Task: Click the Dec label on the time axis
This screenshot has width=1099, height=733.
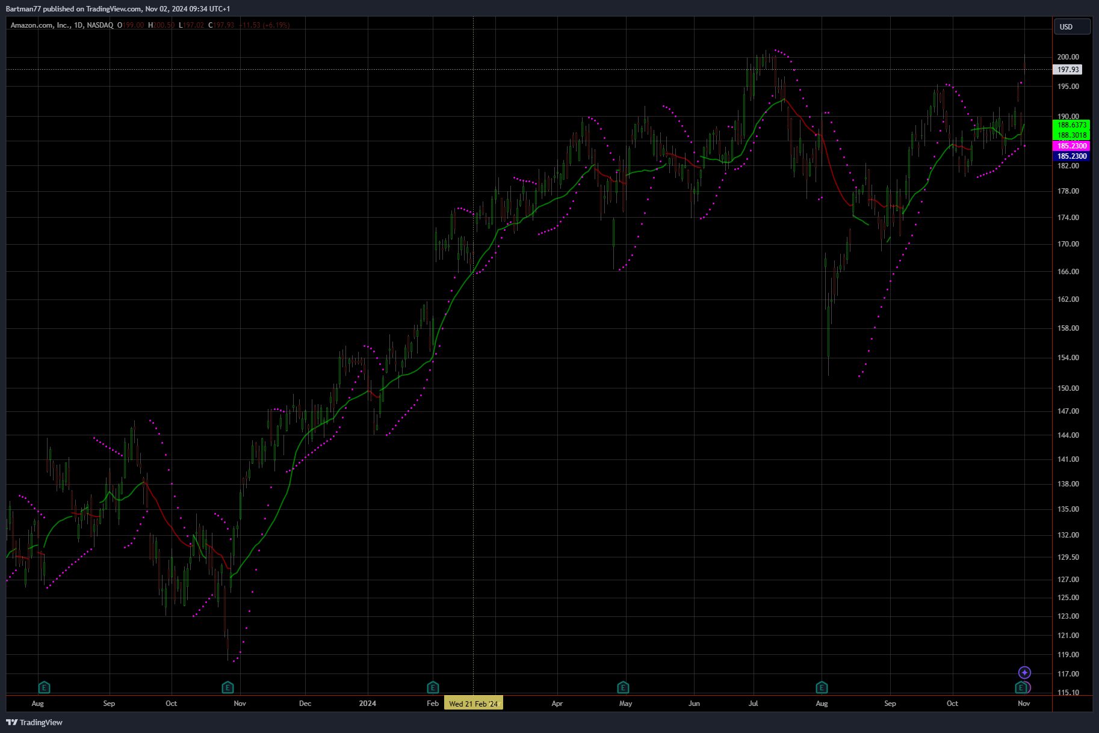Action: pos(305,704)
